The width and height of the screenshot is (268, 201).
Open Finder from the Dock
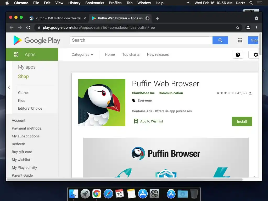pos(74,194)
